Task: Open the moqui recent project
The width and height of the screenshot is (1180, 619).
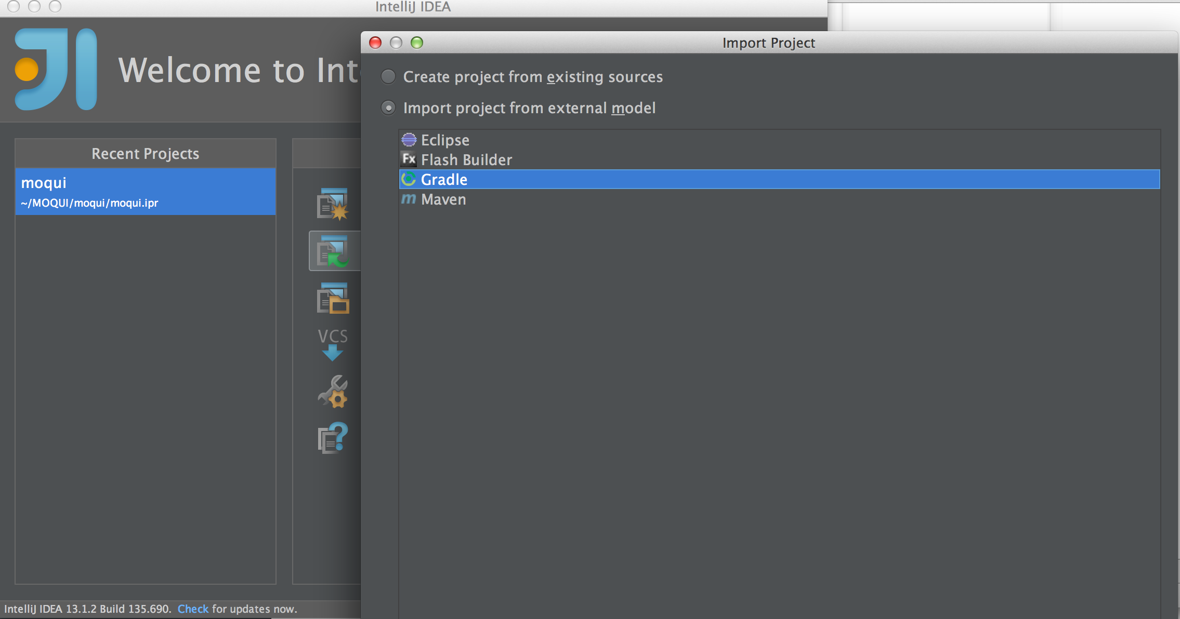Action: [x=146, y=191]
